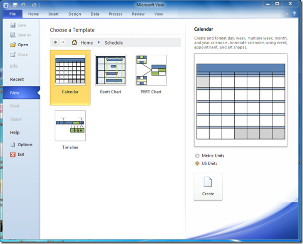Select the US Units radio button
The width and height of the screenshot is (303, 244).
[197, 163]
